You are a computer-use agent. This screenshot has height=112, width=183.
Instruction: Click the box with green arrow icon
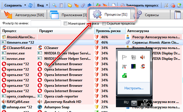tap(179, 5)
